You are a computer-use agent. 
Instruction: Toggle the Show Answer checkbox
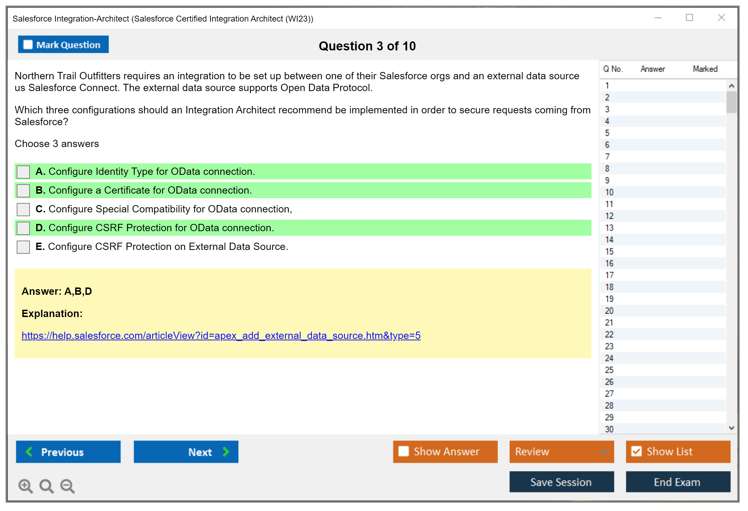tap(404, 451)
